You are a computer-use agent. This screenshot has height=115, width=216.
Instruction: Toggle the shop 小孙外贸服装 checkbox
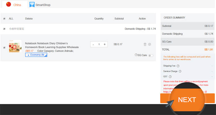(x=4, y=29)
